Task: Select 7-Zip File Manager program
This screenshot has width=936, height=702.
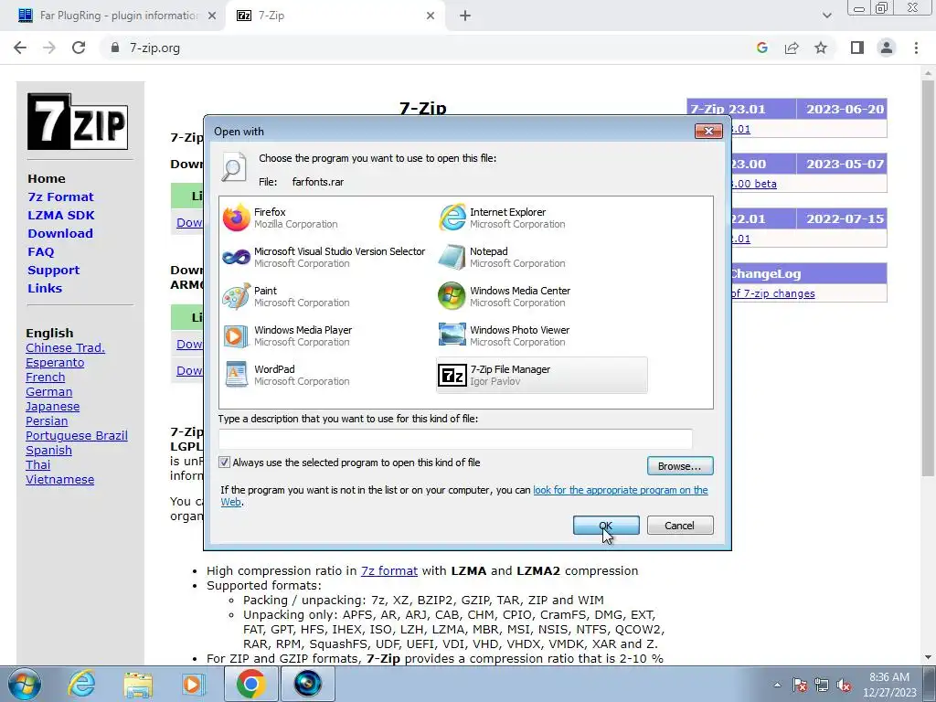Action: (541, 375)
